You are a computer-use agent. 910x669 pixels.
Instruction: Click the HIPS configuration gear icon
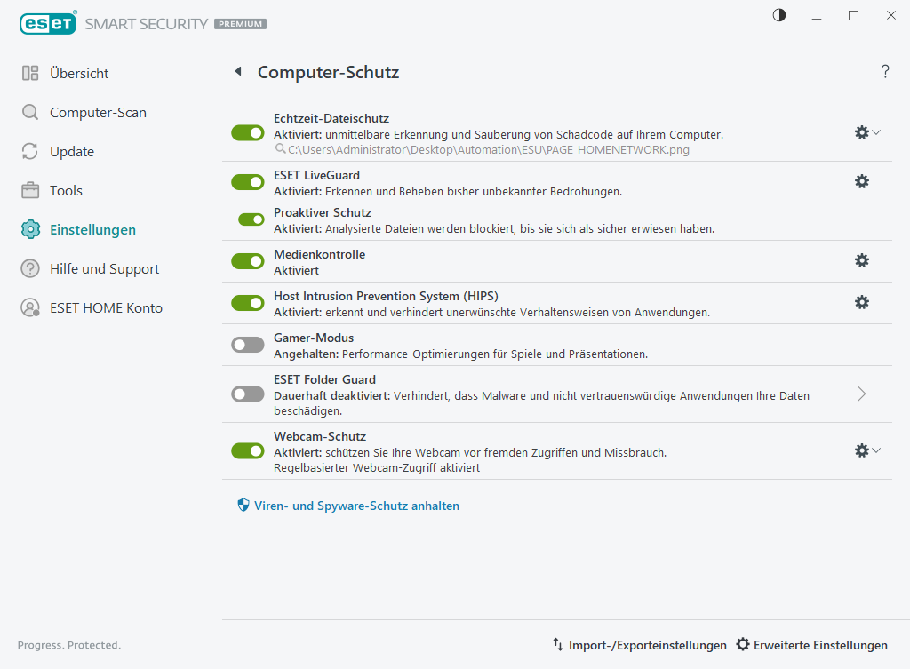[x=861, y=302]
